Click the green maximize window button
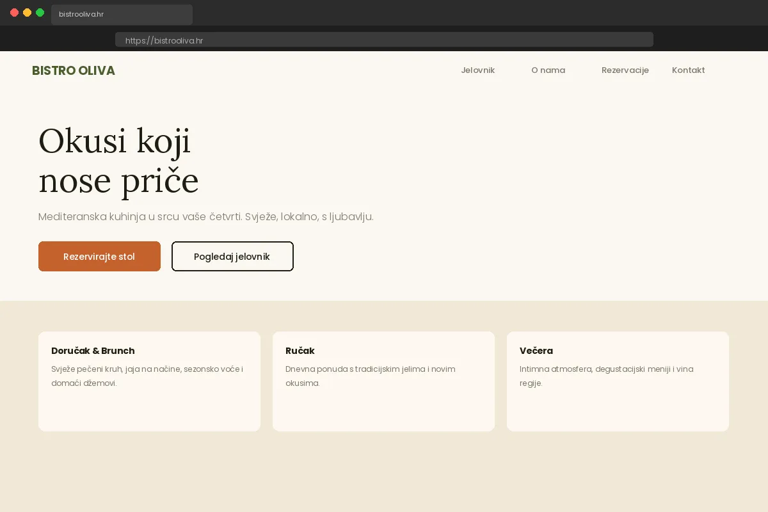 pyautogui.click(x=40, y=13)
